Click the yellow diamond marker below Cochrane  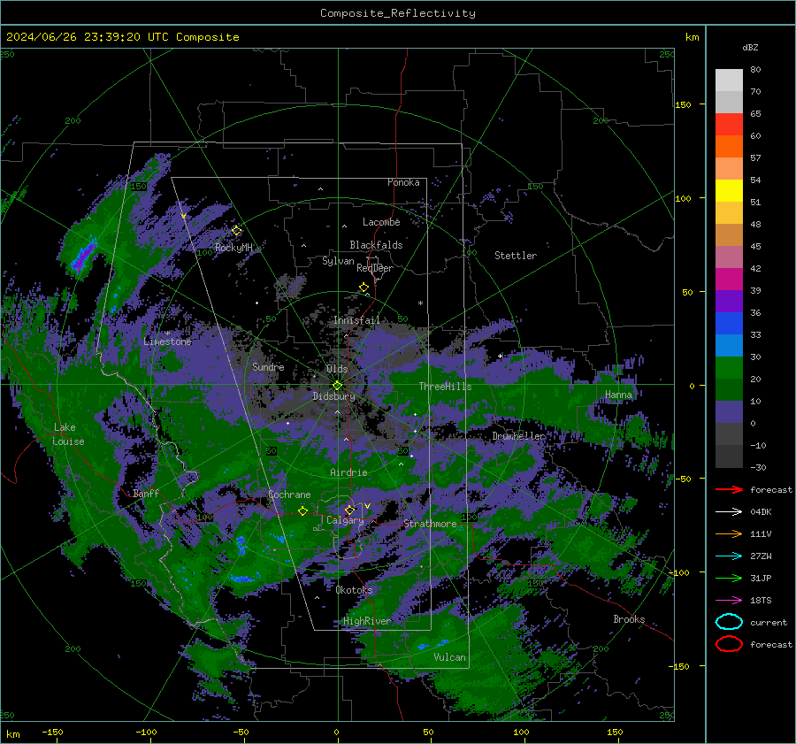(303, 511)
